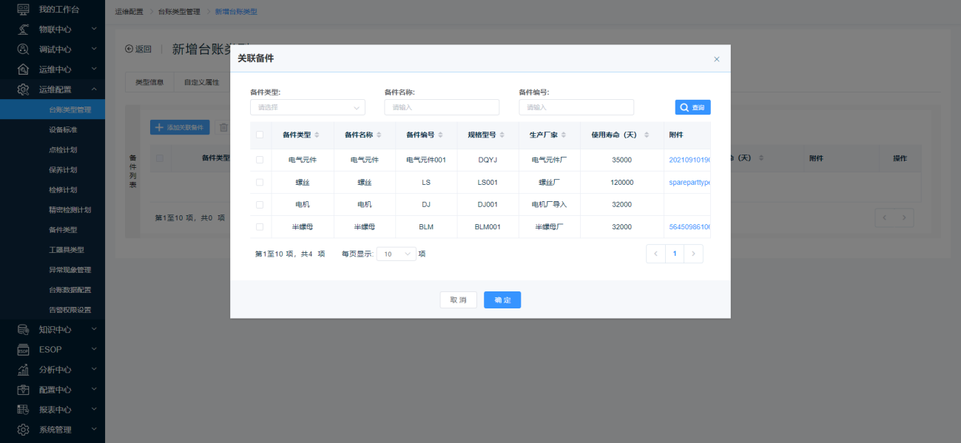Select 保养计划 menu item
The height and width of the screenshot is (443, 961).
[x=53, y=169]
